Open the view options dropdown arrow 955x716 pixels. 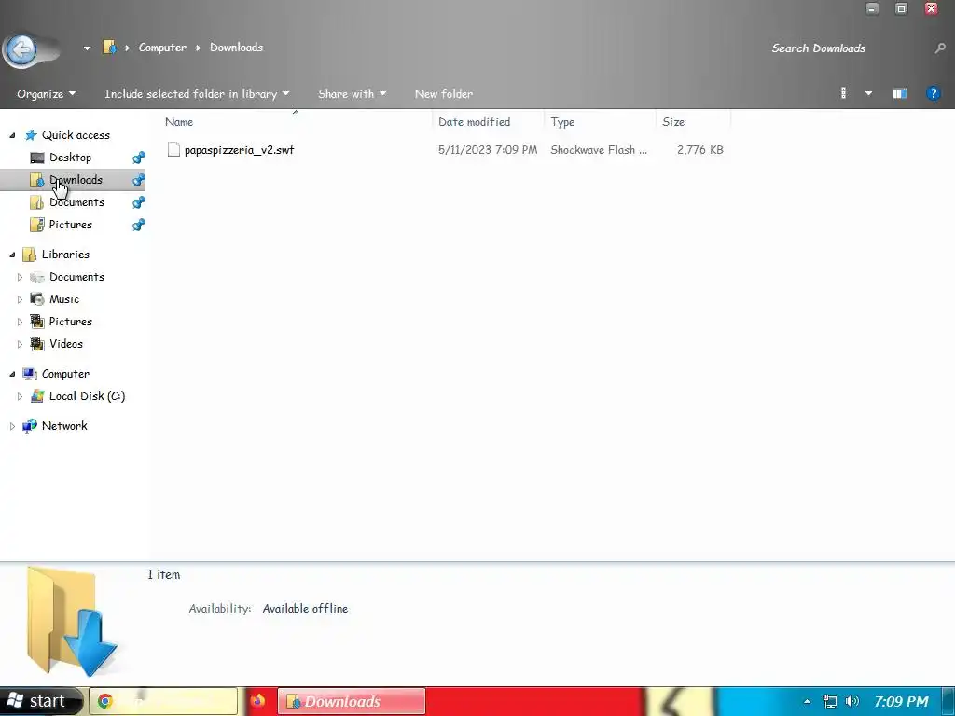coord(868,94)
